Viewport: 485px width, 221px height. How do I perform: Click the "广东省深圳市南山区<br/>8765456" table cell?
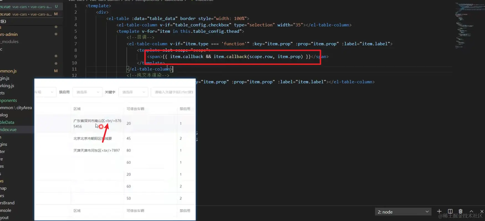(x=97, y=124)
